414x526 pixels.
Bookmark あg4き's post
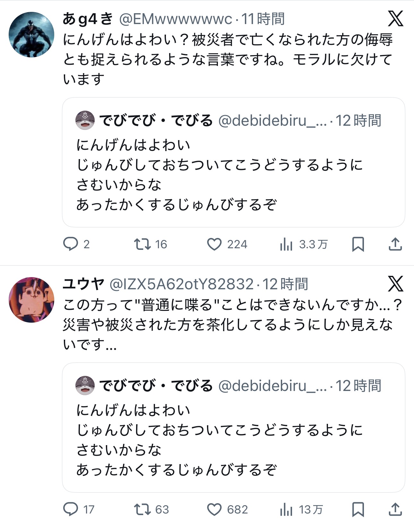pyautogui.click(x=358, y=244)
